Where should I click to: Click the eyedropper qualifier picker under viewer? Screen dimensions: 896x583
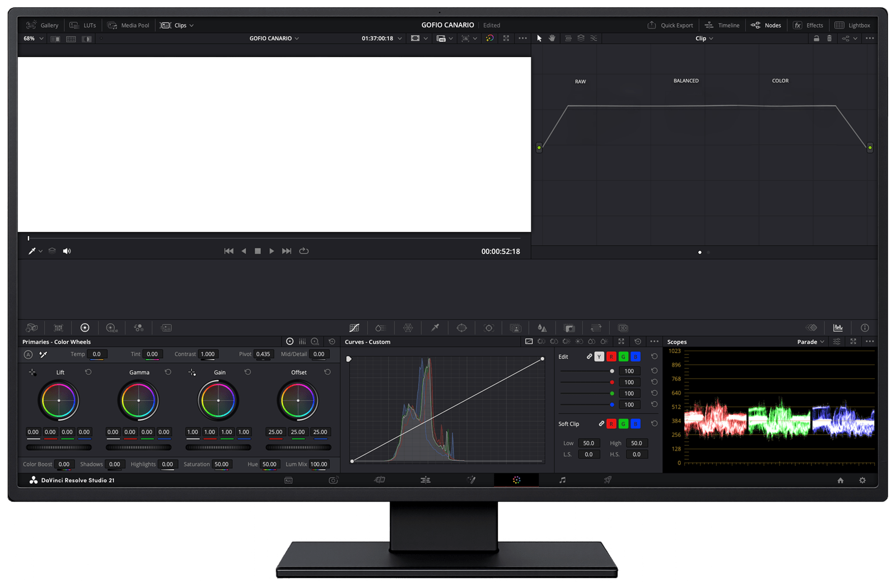(32, 251)
